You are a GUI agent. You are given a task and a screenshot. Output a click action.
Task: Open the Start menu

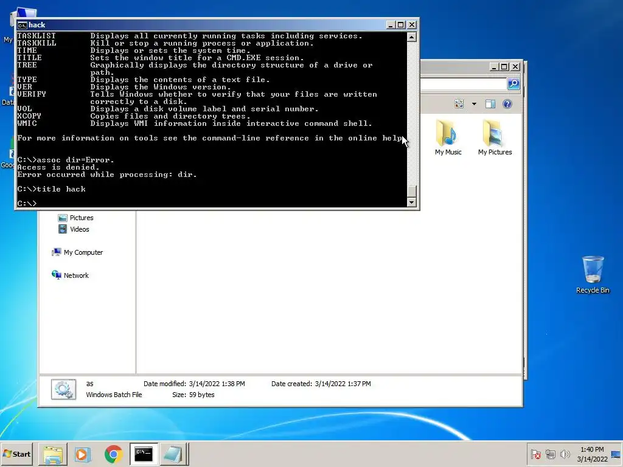pos(16,454)
